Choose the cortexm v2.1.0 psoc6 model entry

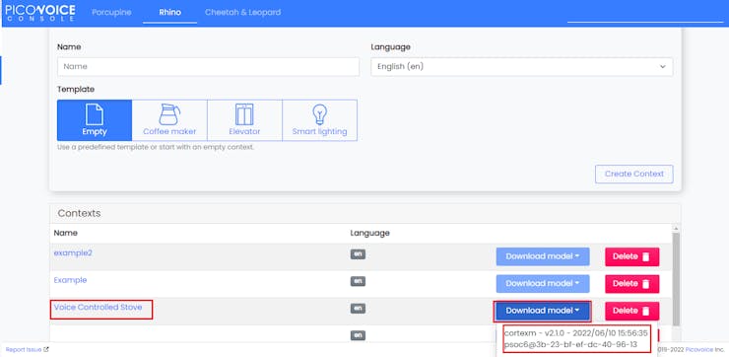(x=576, y=338)
